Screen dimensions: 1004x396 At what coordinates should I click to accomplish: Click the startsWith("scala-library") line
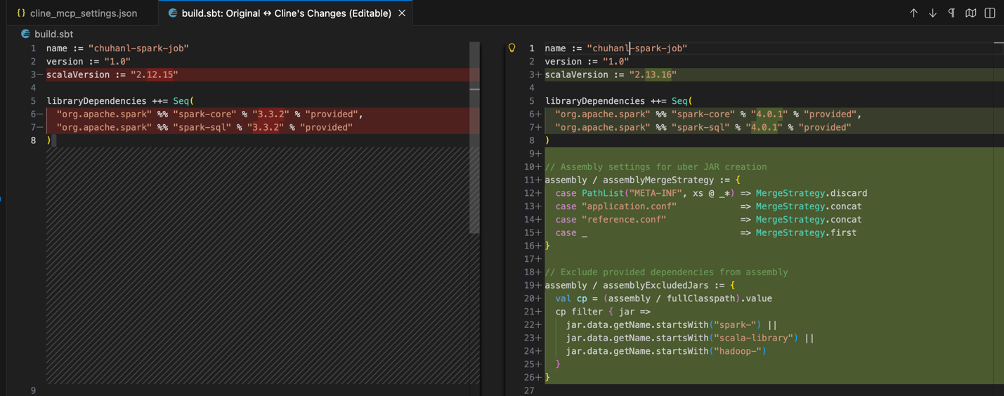tap(689, 338)
